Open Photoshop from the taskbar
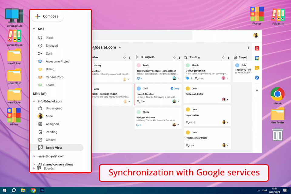Image resolution: width=291 pixels, height=194 pixels. (42, 190)
